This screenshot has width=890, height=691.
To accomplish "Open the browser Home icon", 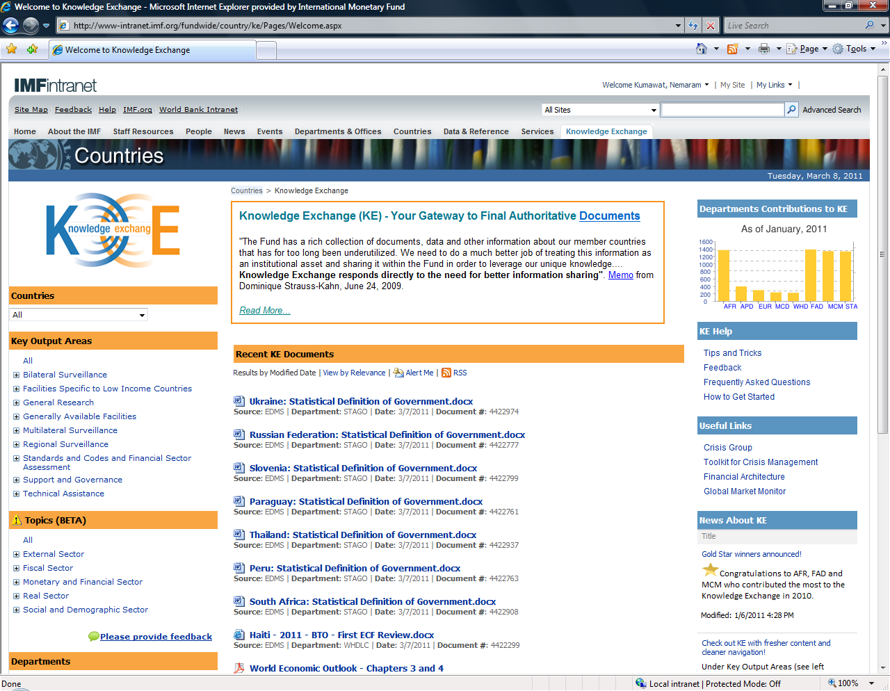I will pos(702,49).
